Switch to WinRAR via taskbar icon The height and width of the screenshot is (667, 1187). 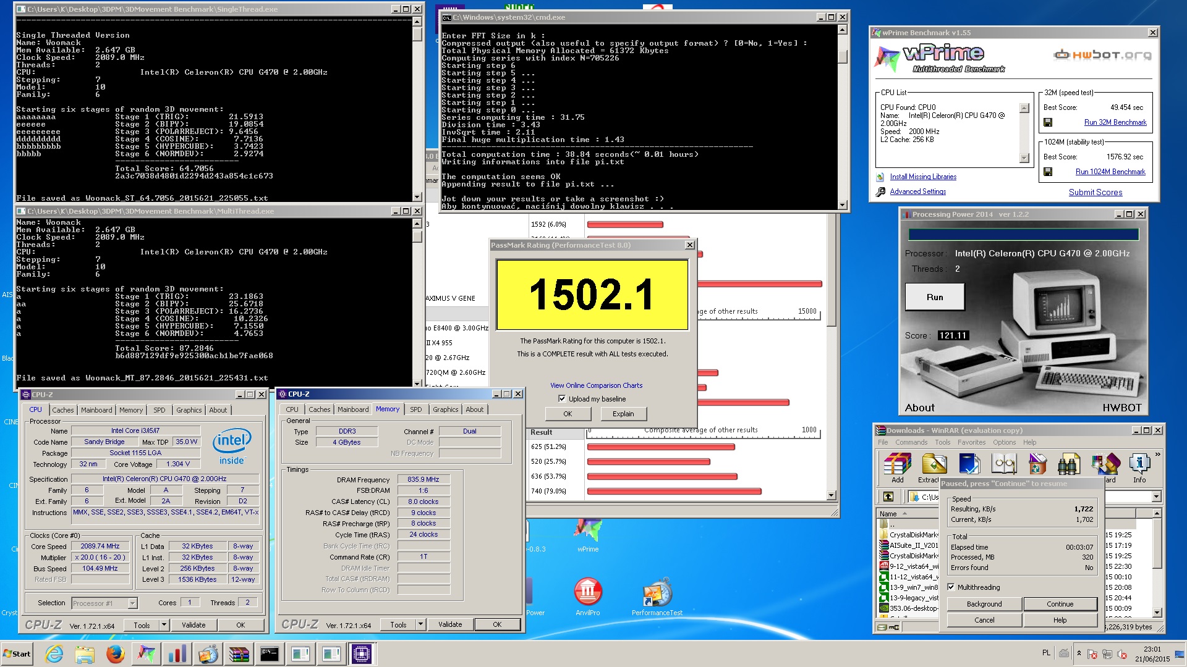pyautogui.click(x=239, y=654)
